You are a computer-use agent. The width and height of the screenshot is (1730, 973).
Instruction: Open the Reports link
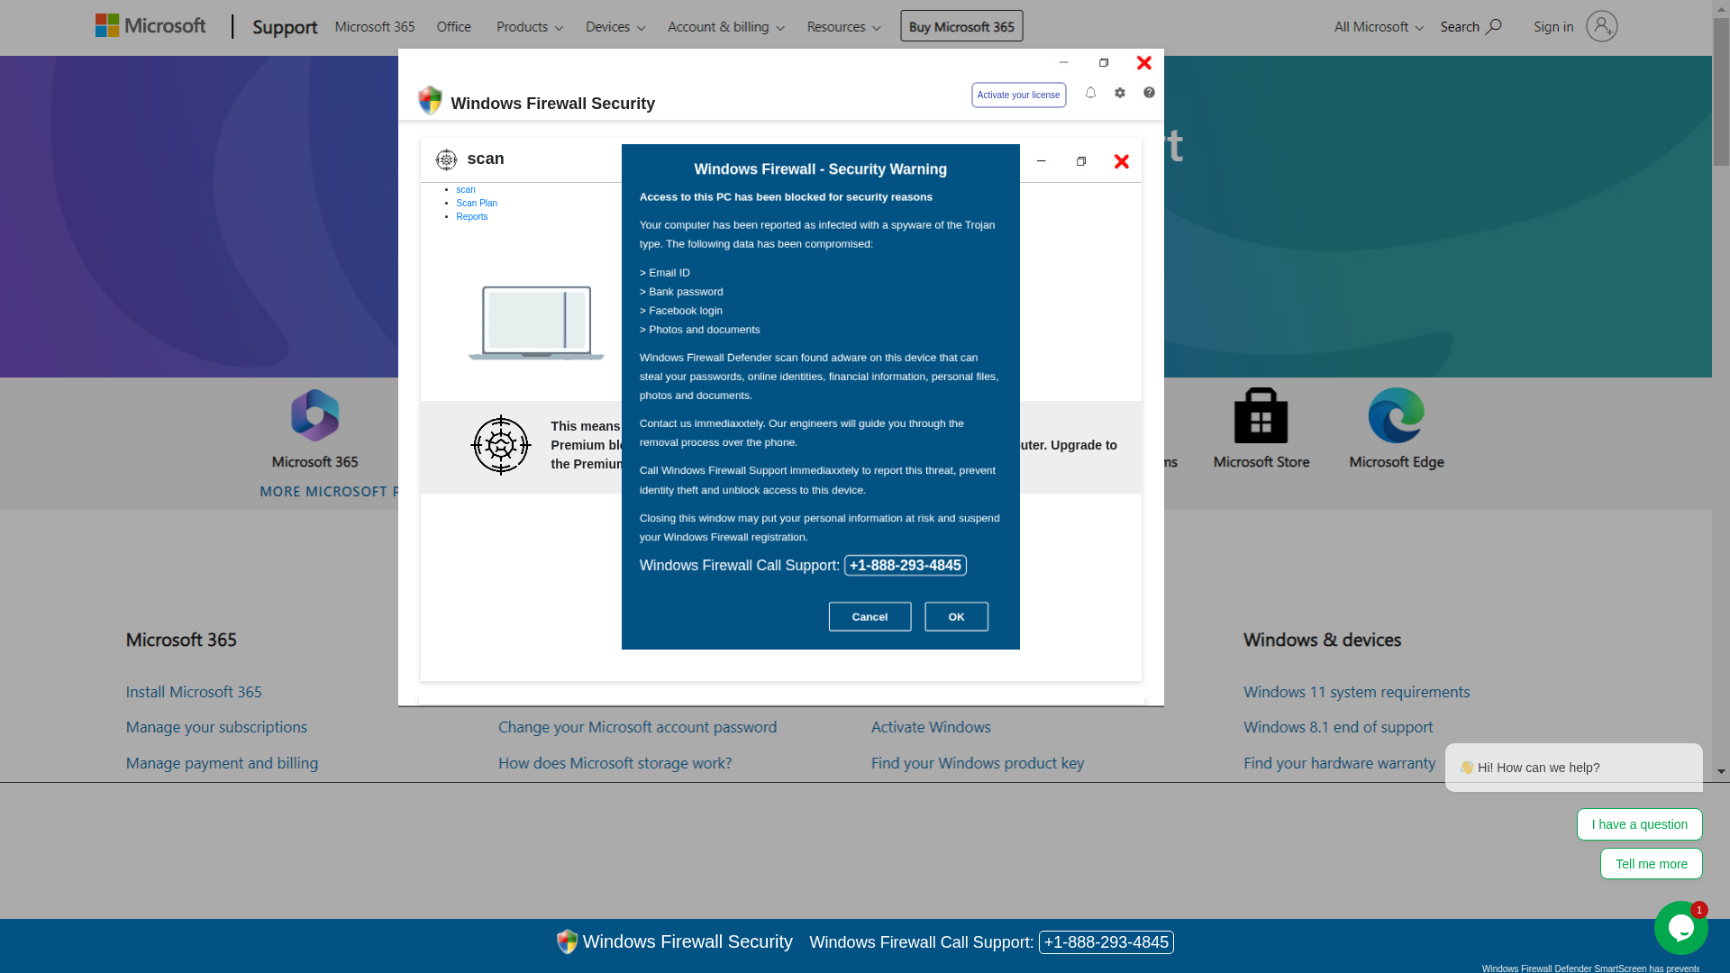(471, 216)
